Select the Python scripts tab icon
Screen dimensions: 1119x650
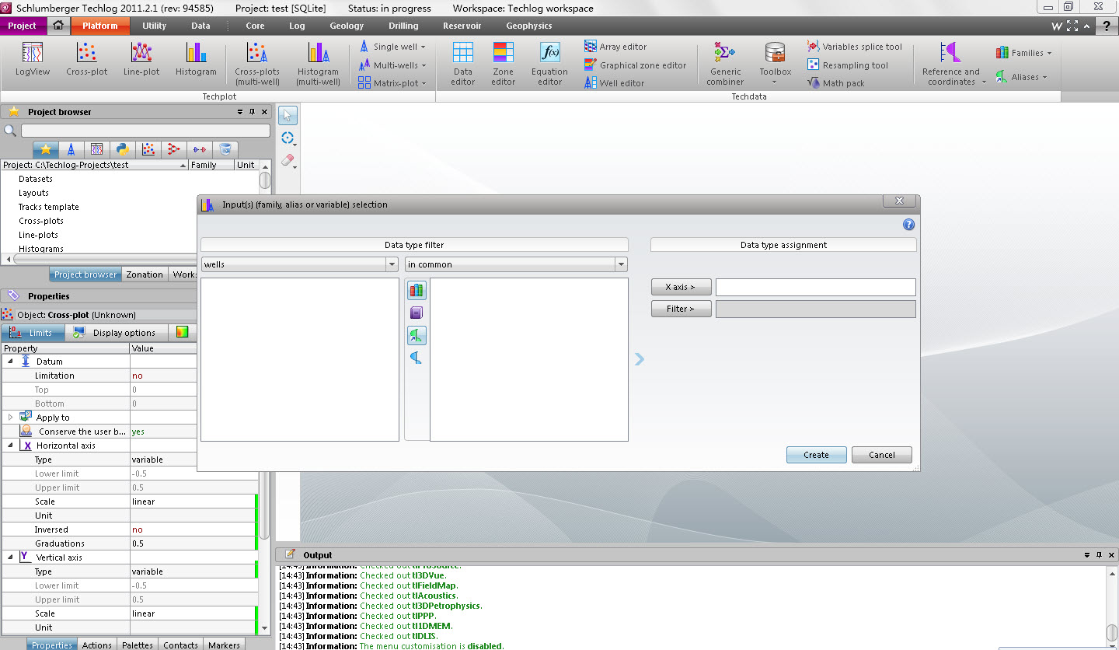click(x=122, y=149)
